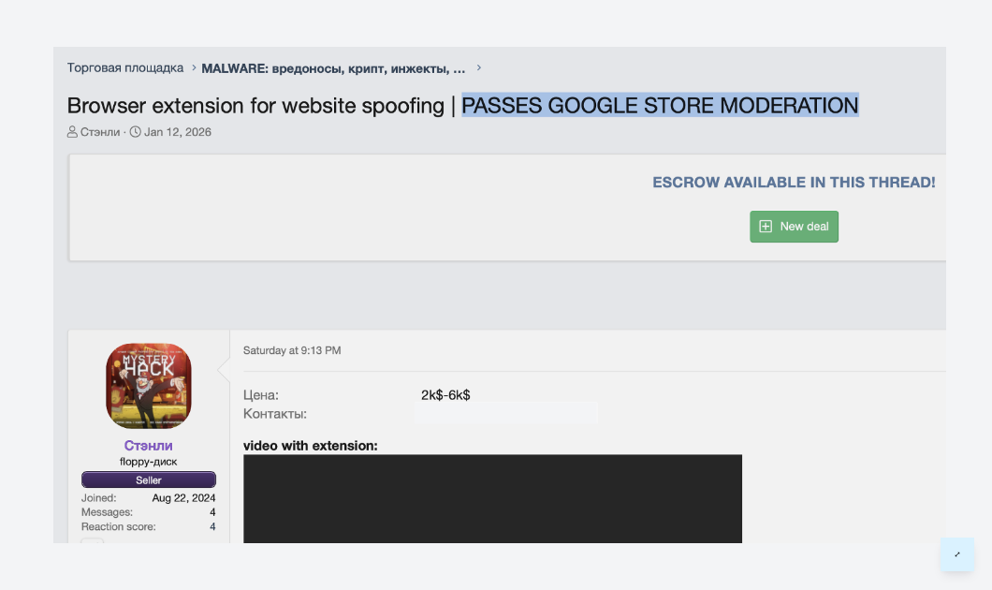Click the chevron after Торговая площадка breadcrumb
992x590 pixels.
[x=194, y=68]
